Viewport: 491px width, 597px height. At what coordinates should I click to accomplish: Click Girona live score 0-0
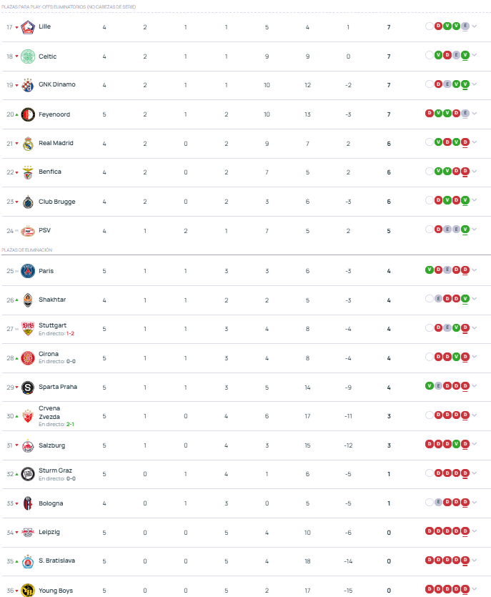coord(71,361)
